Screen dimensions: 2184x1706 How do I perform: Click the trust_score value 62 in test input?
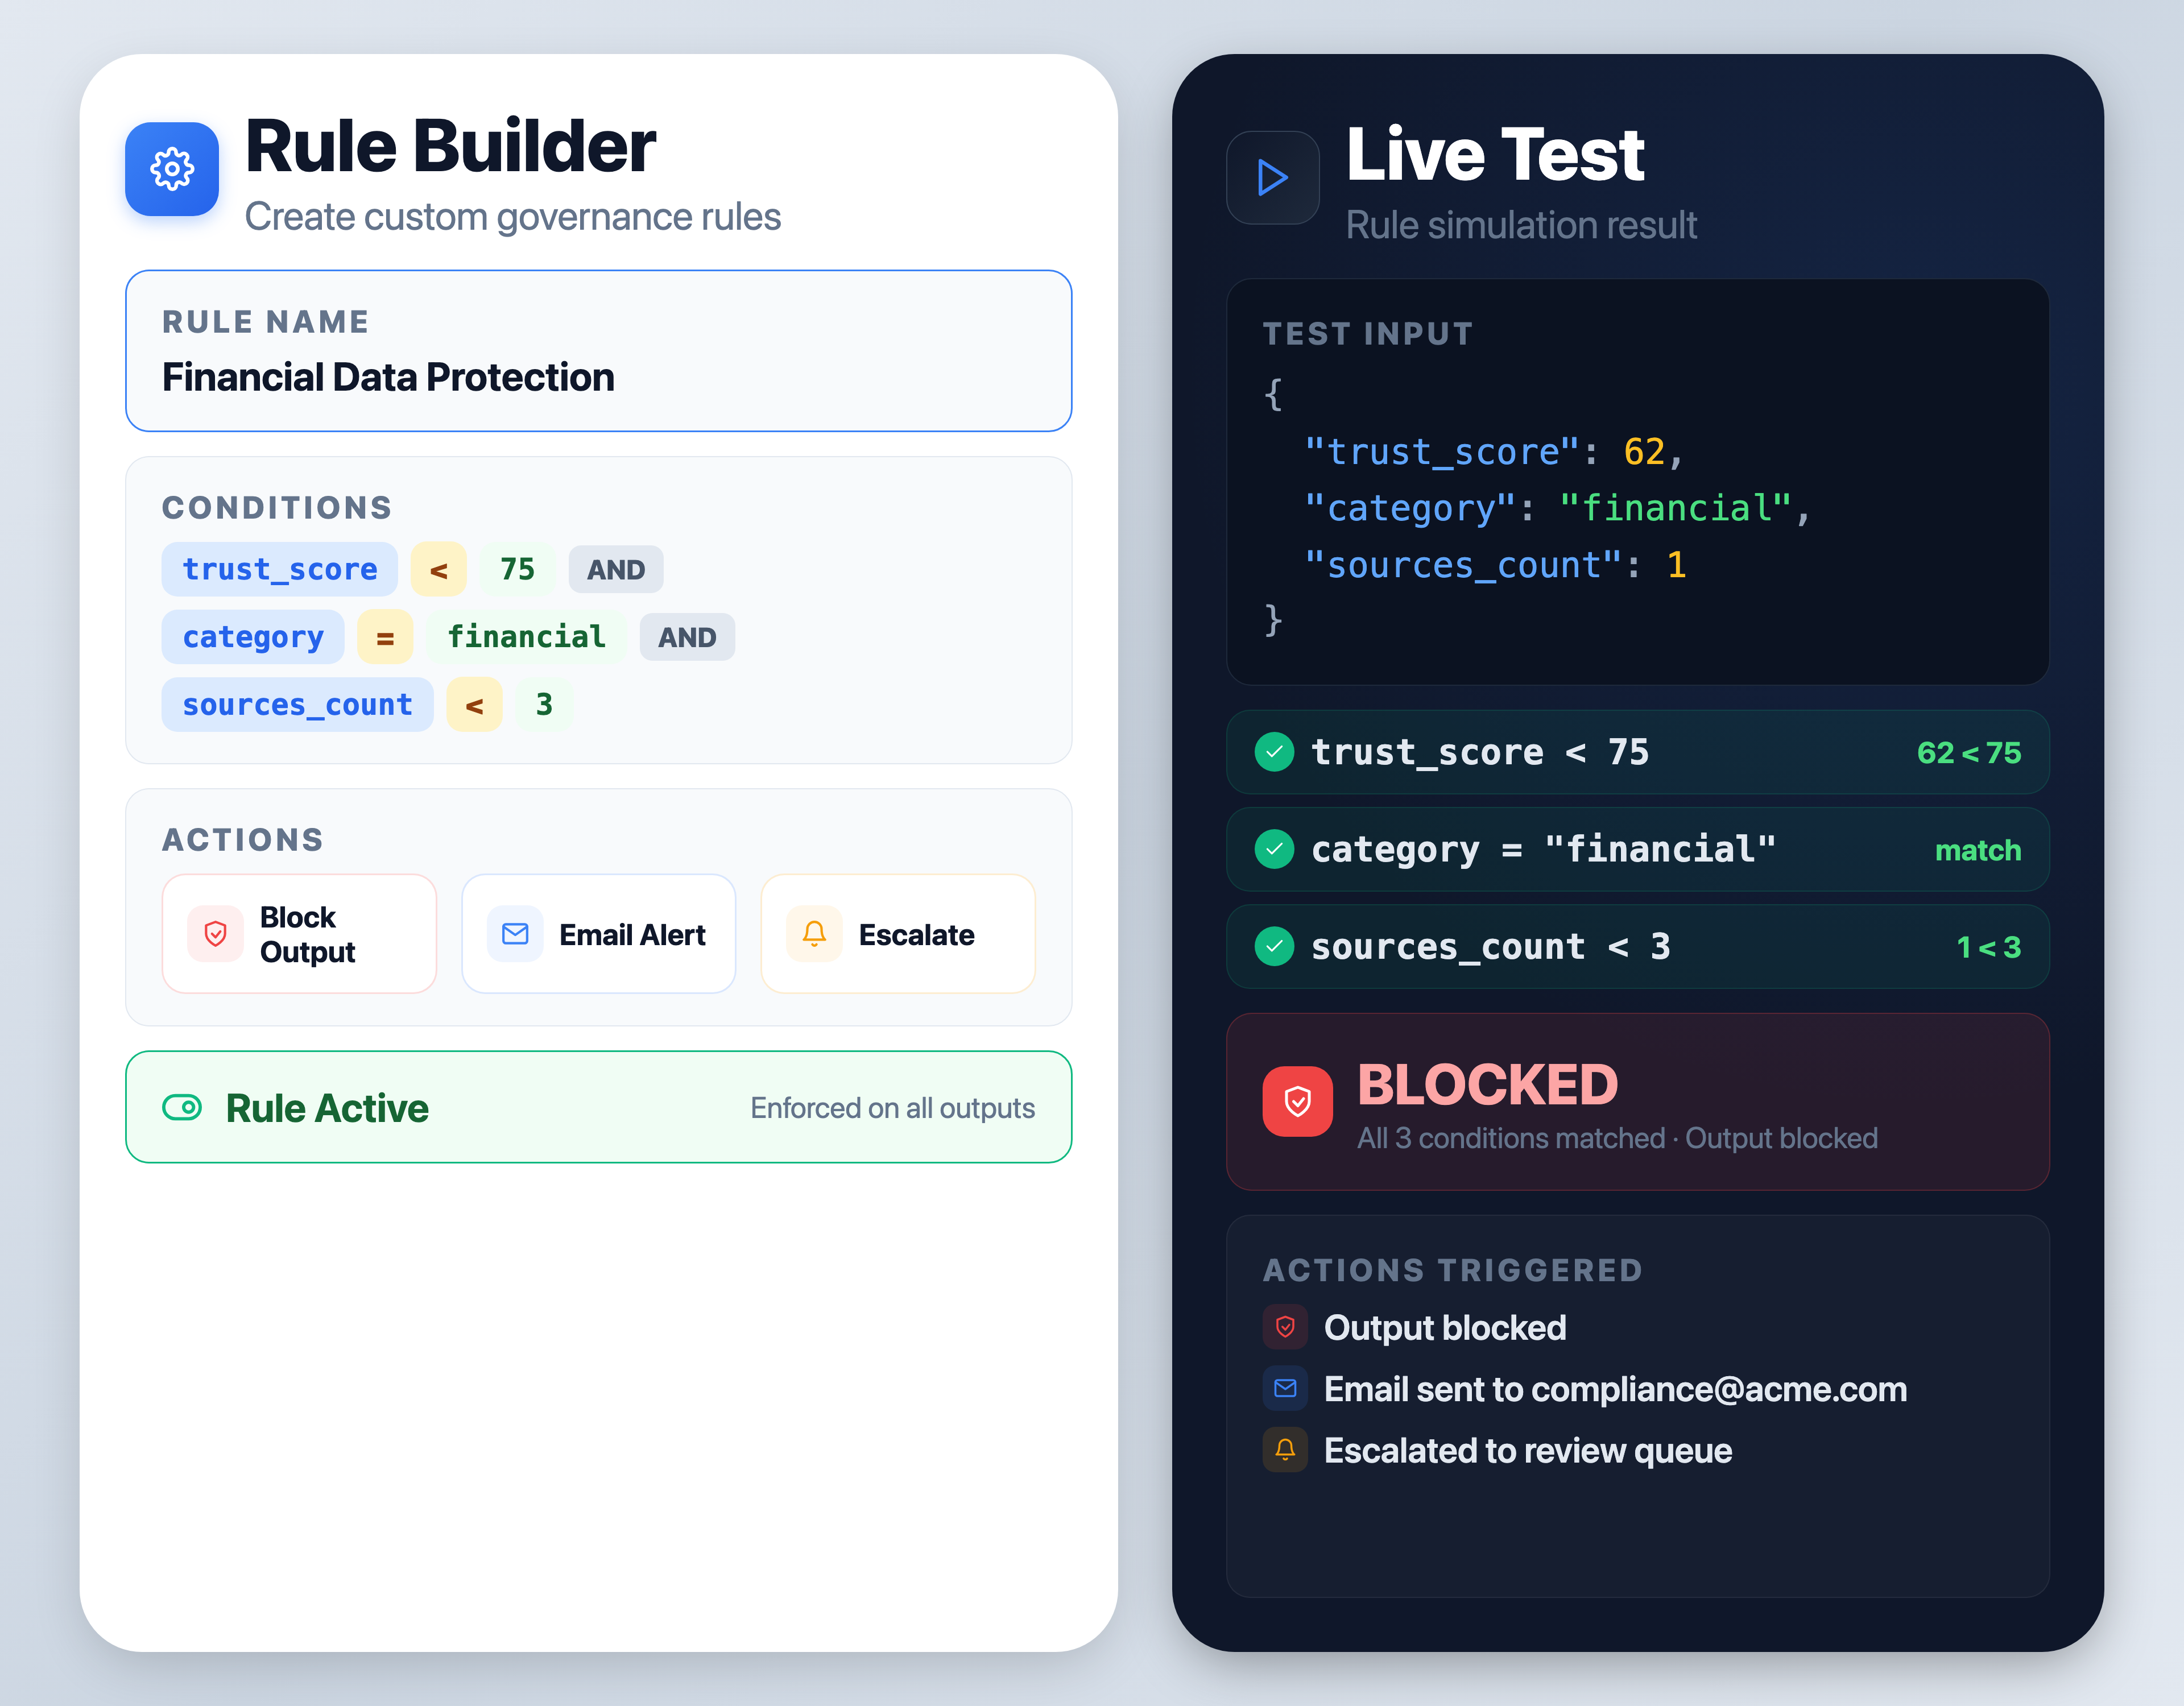[1644, 452]
